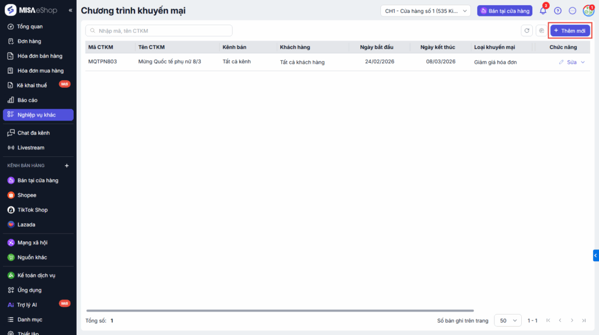
Task: Focus the search CTKM input field
Action: pyautogui.click(x=159, y=30)
